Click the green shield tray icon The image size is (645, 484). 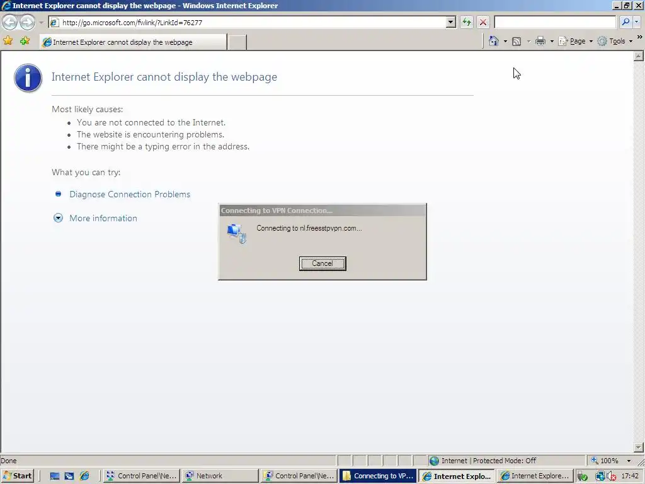click(x=582, y=476)
